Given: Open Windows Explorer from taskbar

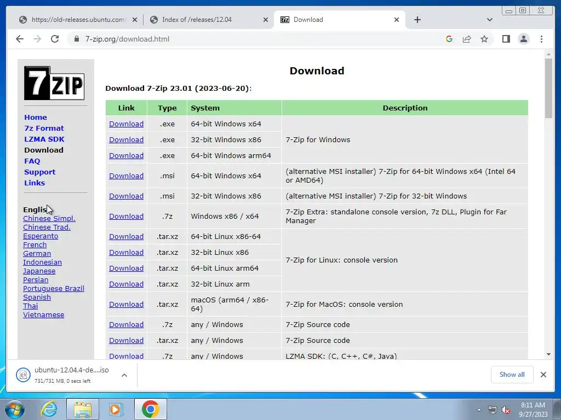Looking at the screenshot, I should pos(83,409).
